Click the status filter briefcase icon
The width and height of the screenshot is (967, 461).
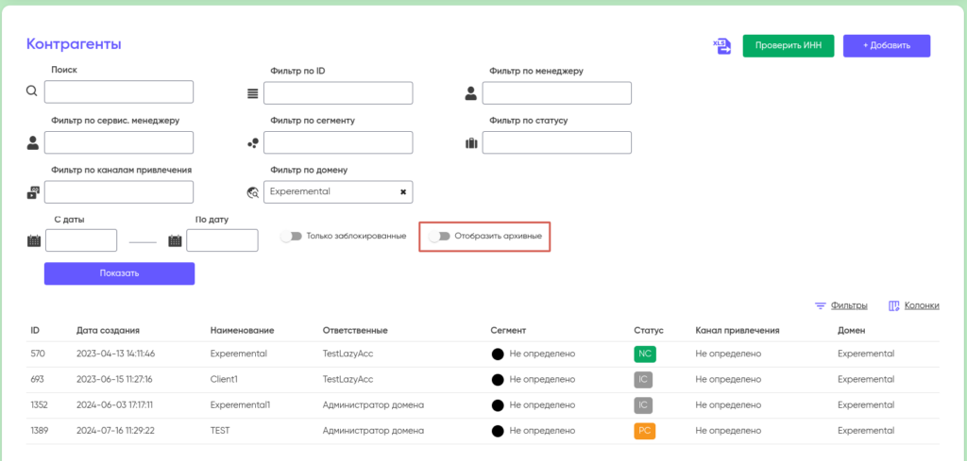[x=471, y=142]
